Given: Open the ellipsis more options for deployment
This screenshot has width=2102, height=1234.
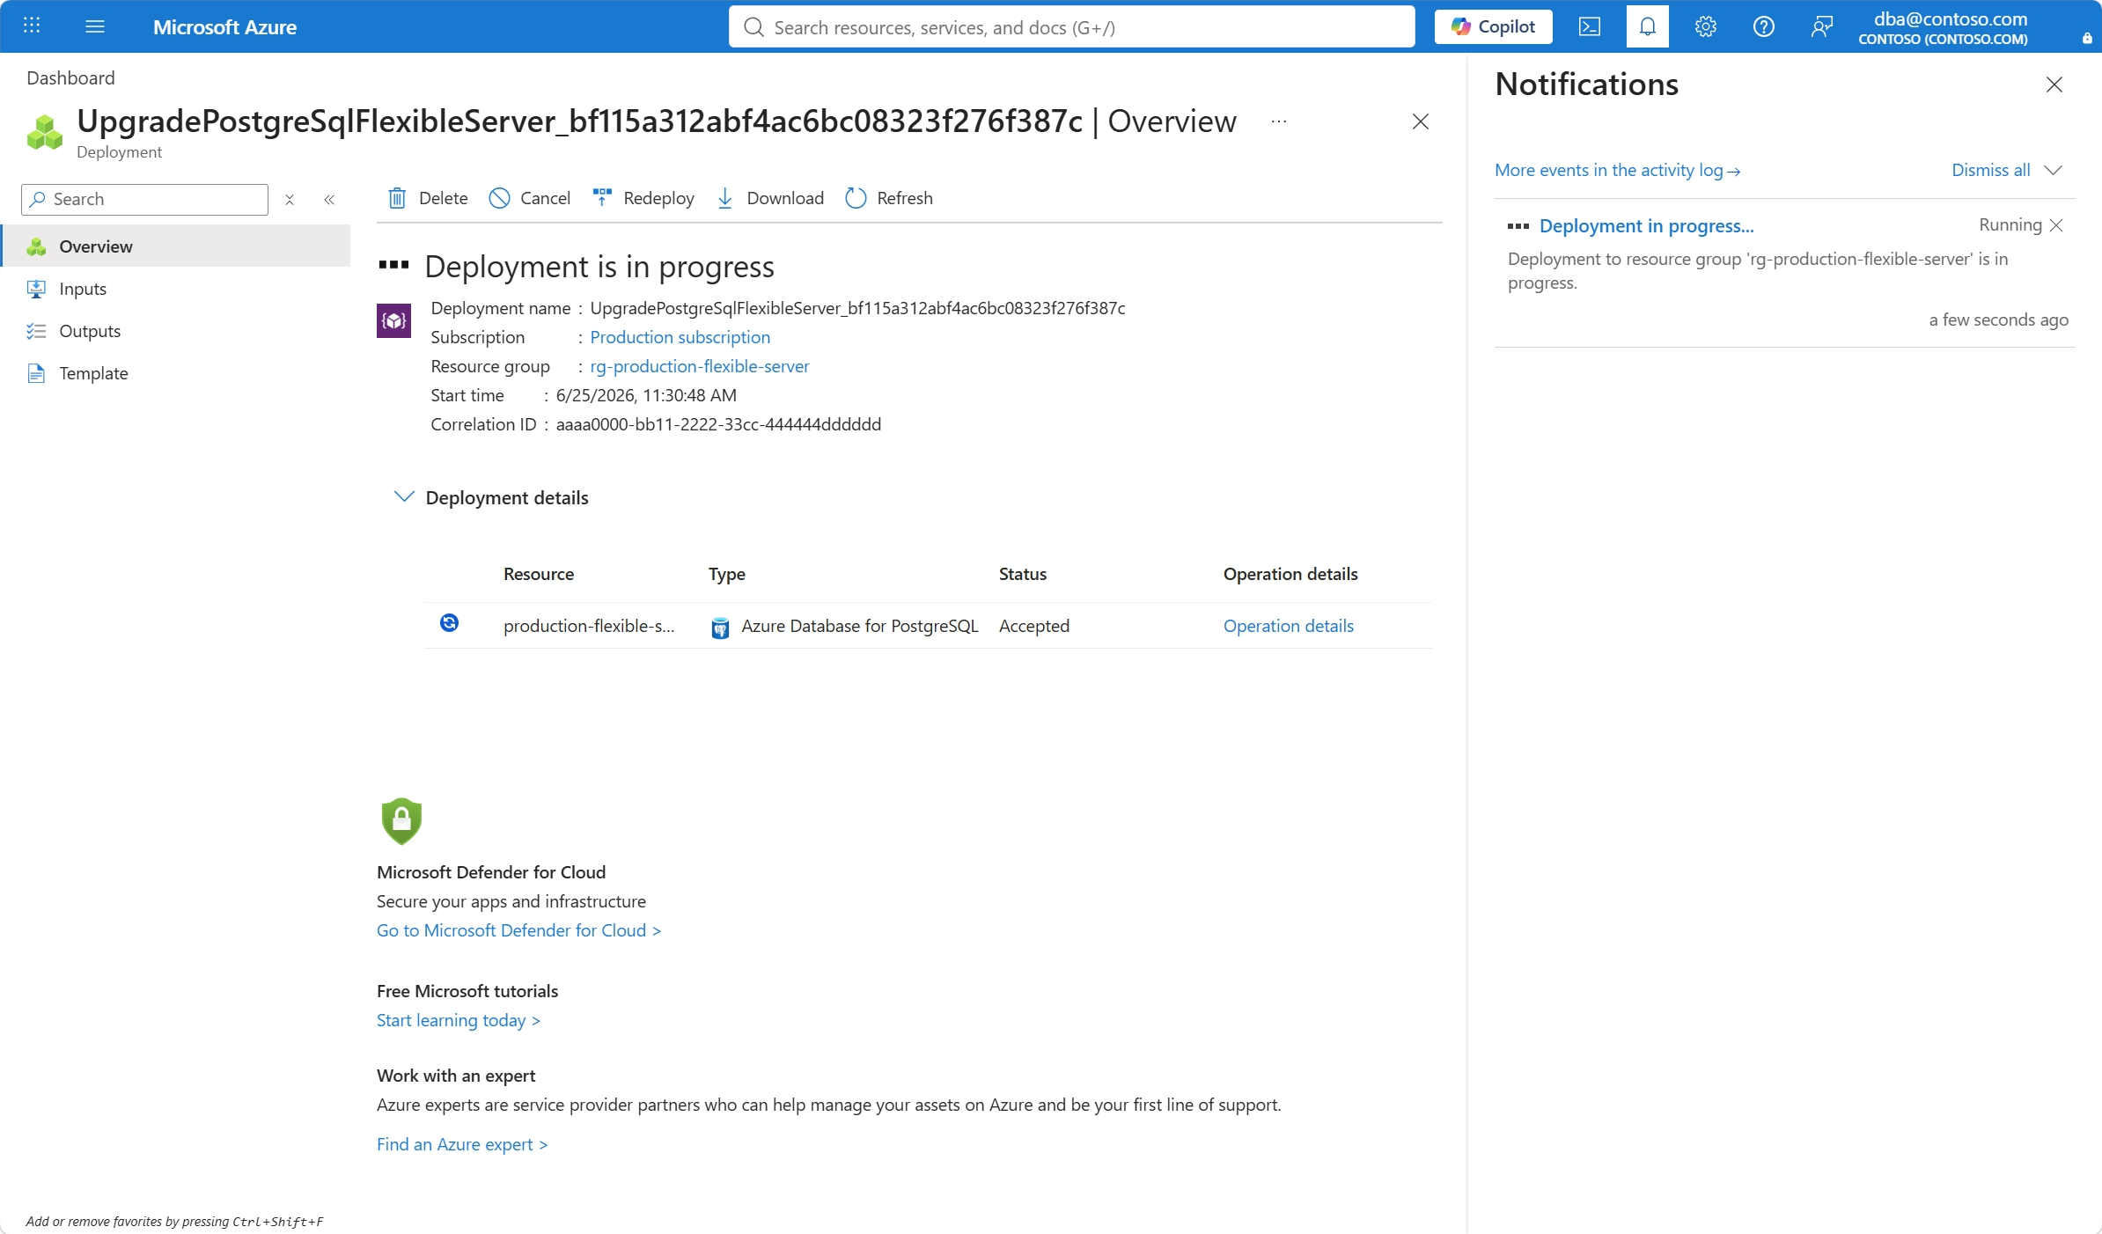Looking at the screenshot, I should tap(1279, 121).
